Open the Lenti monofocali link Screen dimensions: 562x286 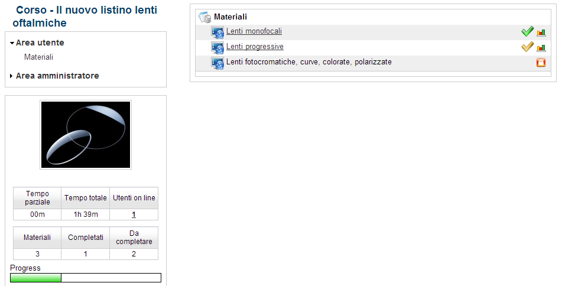tap(254, 31)
